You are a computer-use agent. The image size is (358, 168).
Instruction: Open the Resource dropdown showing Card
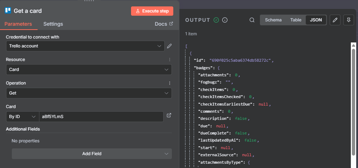pos(89,70)
